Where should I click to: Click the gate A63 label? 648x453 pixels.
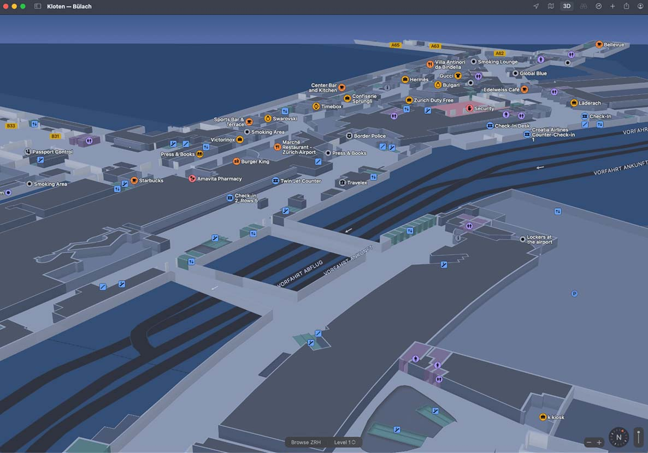click(x=435, y=46)
